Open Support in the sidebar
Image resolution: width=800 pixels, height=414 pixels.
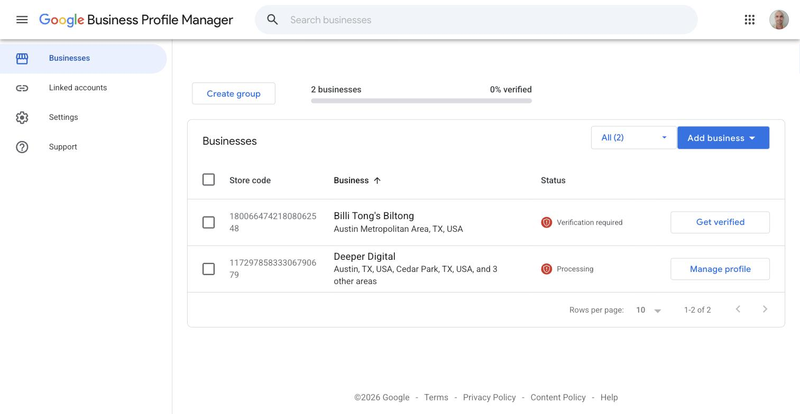(x=84, y=147)
